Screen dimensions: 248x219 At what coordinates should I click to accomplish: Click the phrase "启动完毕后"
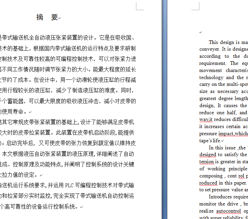coord(20,143)
